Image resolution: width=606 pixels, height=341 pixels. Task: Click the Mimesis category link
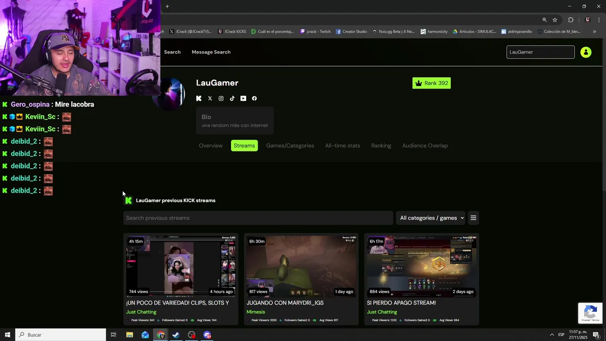[x=256, y=312]
